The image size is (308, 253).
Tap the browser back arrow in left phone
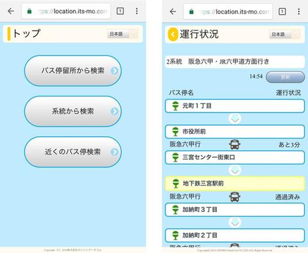tap(11, 11)
